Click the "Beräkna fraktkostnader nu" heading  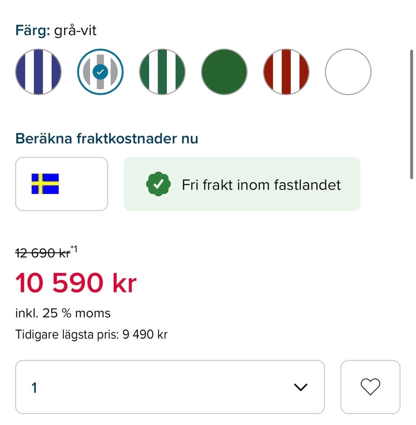pyautogui.click(x=107, y=139)
